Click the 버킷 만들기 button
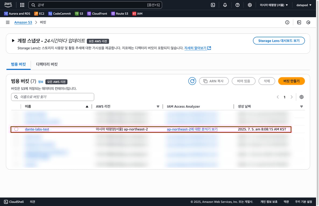The height and width of the screenshot is (206, 319). point(291,81)
